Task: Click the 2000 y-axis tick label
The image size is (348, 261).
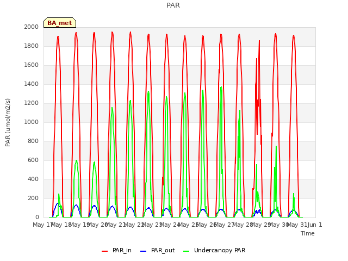Action: (x=32, y=27)
